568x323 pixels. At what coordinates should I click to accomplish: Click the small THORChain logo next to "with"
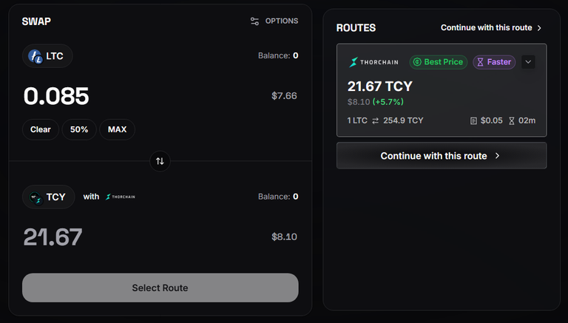point(121,197)
